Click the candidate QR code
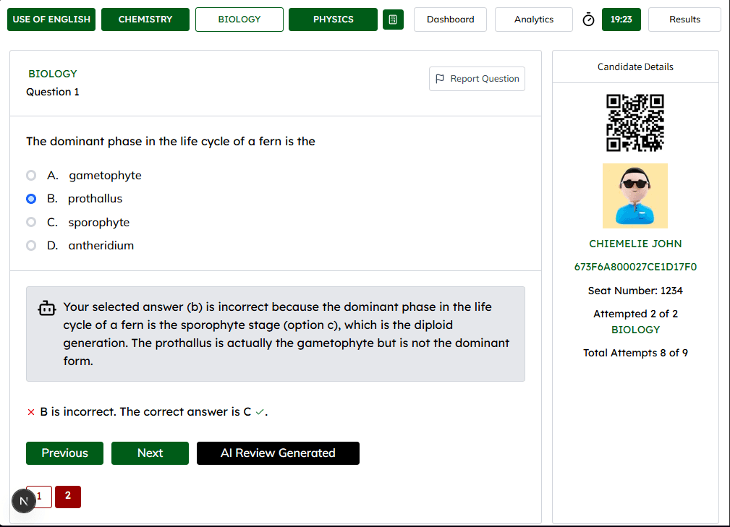This screenshot has width=730, height=527. (x=634, y=123)
